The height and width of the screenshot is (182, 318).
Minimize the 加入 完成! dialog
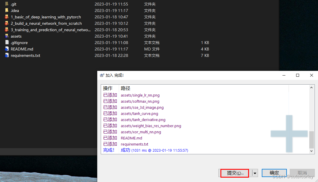(x=284, y=75)
